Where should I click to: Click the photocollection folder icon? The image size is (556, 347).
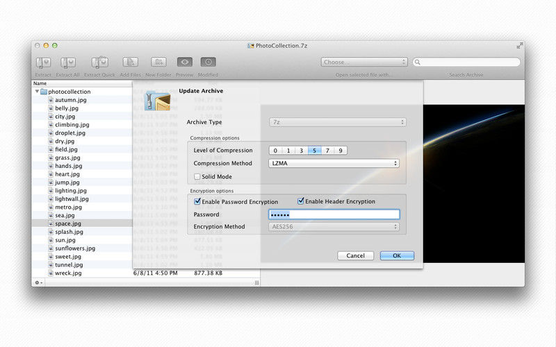(x=44, y=92)
